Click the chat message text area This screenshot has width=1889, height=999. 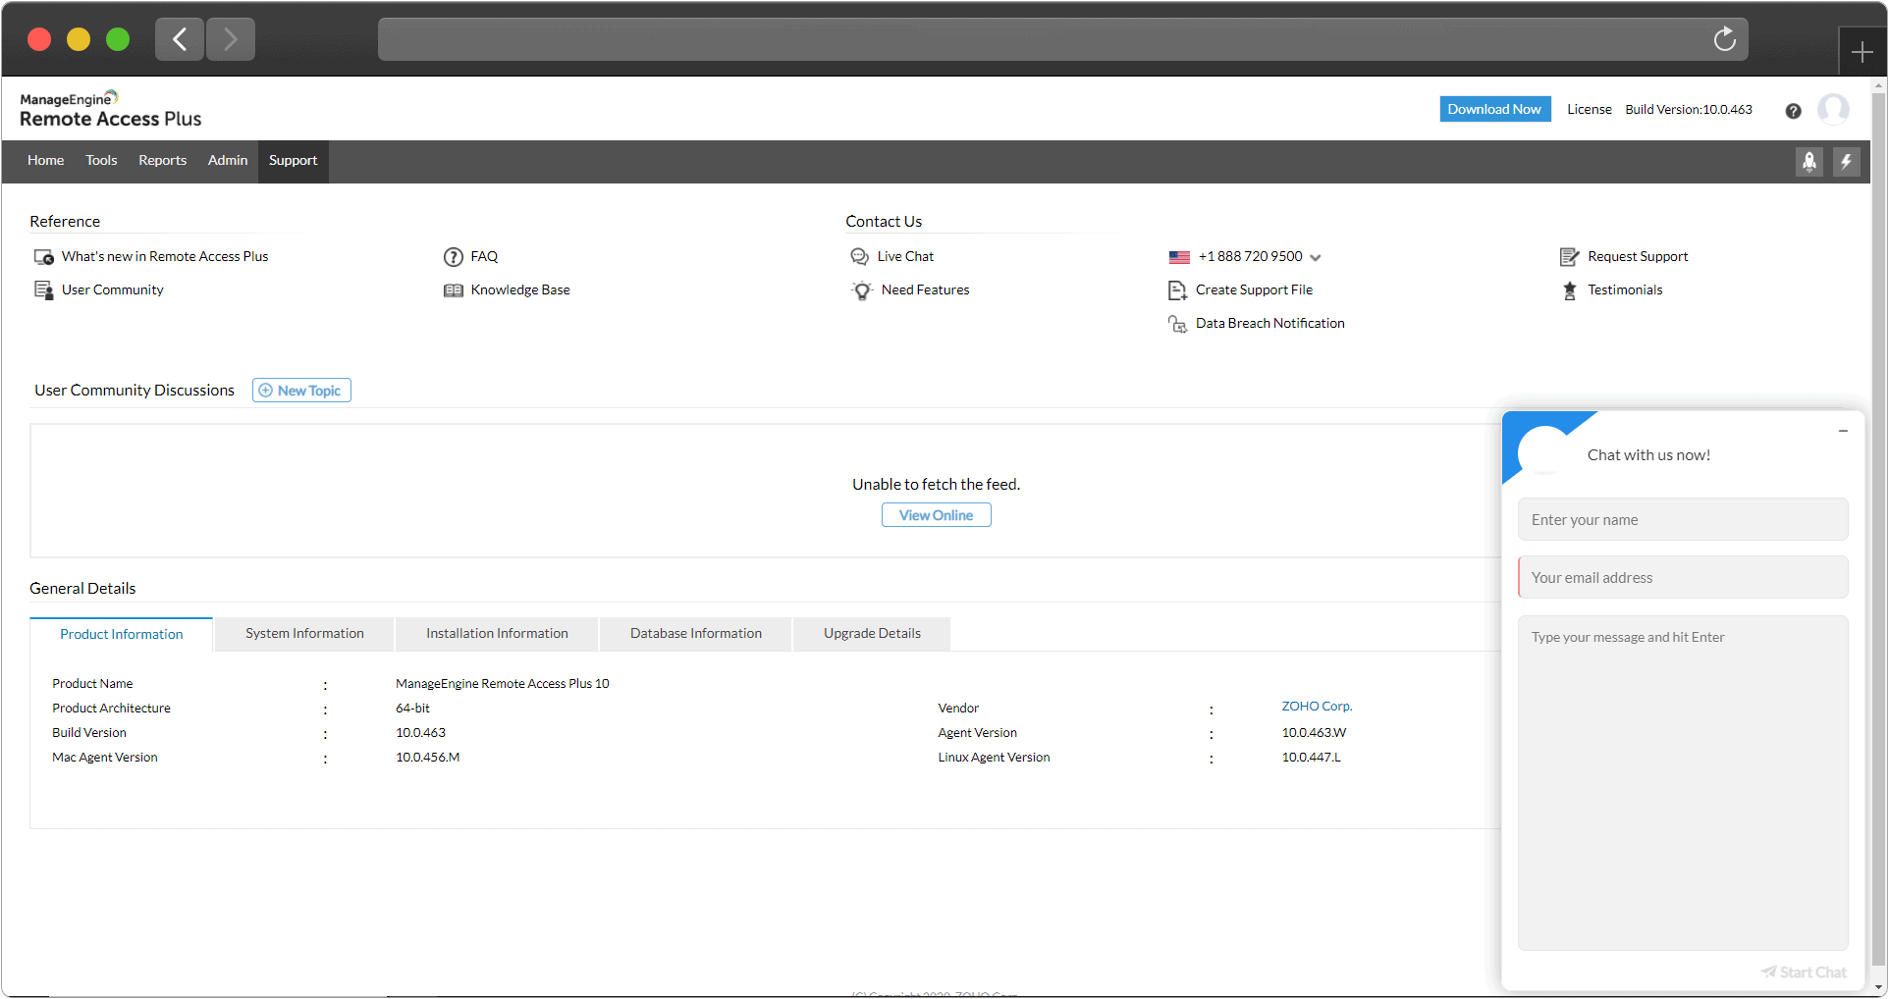[1683, 783]
